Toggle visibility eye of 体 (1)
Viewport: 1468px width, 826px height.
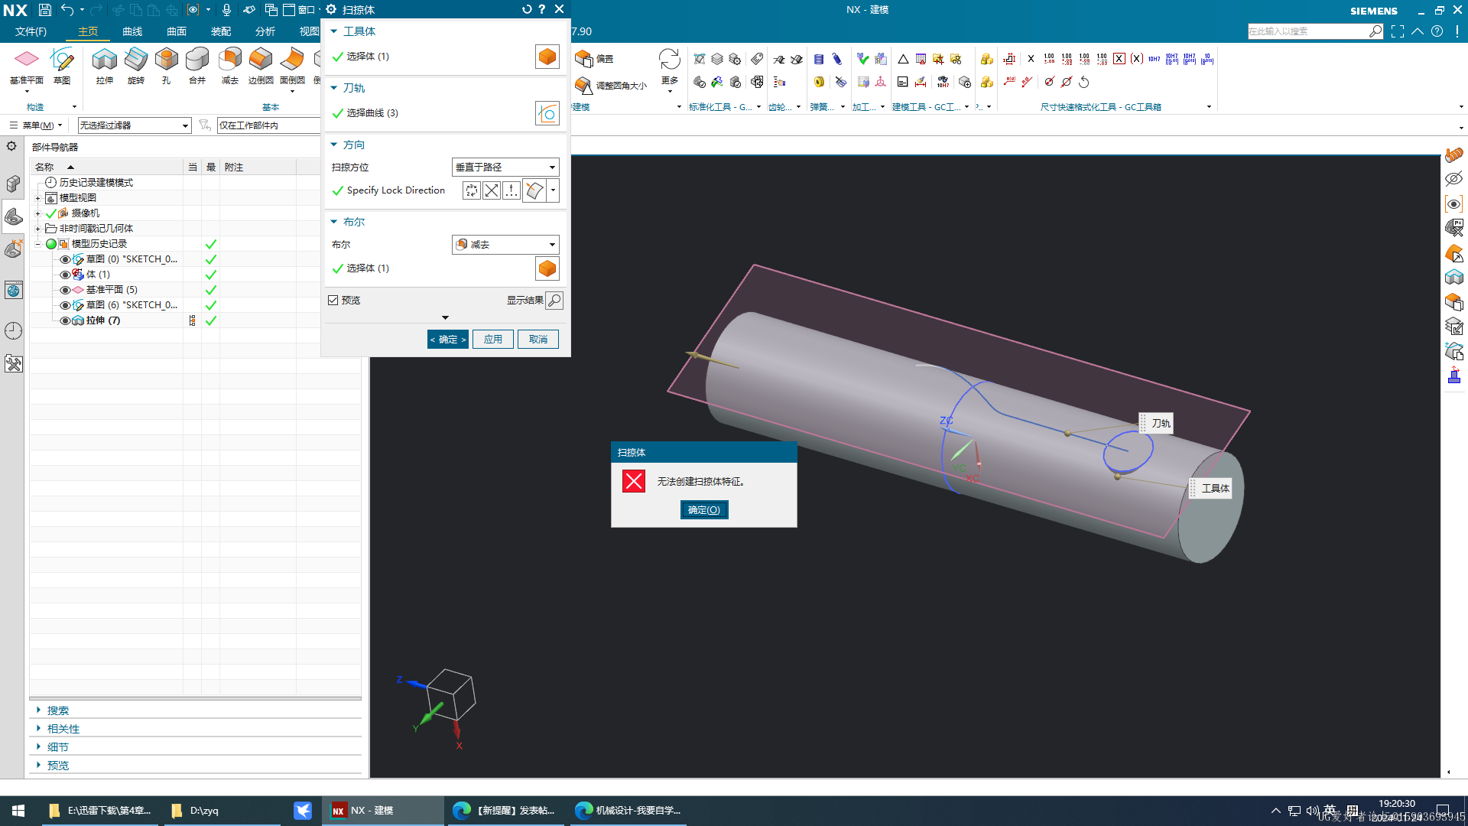click(x=65, y=275)
